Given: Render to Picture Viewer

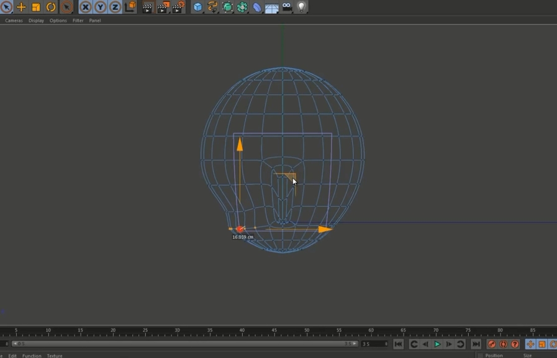Looking at the screenshot, I should (163, 7).
